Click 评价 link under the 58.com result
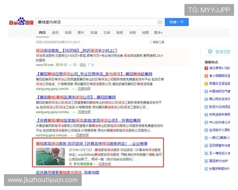Screen dimensions: 238x190 [83, 65]
